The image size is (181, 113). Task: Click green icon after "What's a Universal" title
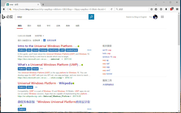point(82,65)
